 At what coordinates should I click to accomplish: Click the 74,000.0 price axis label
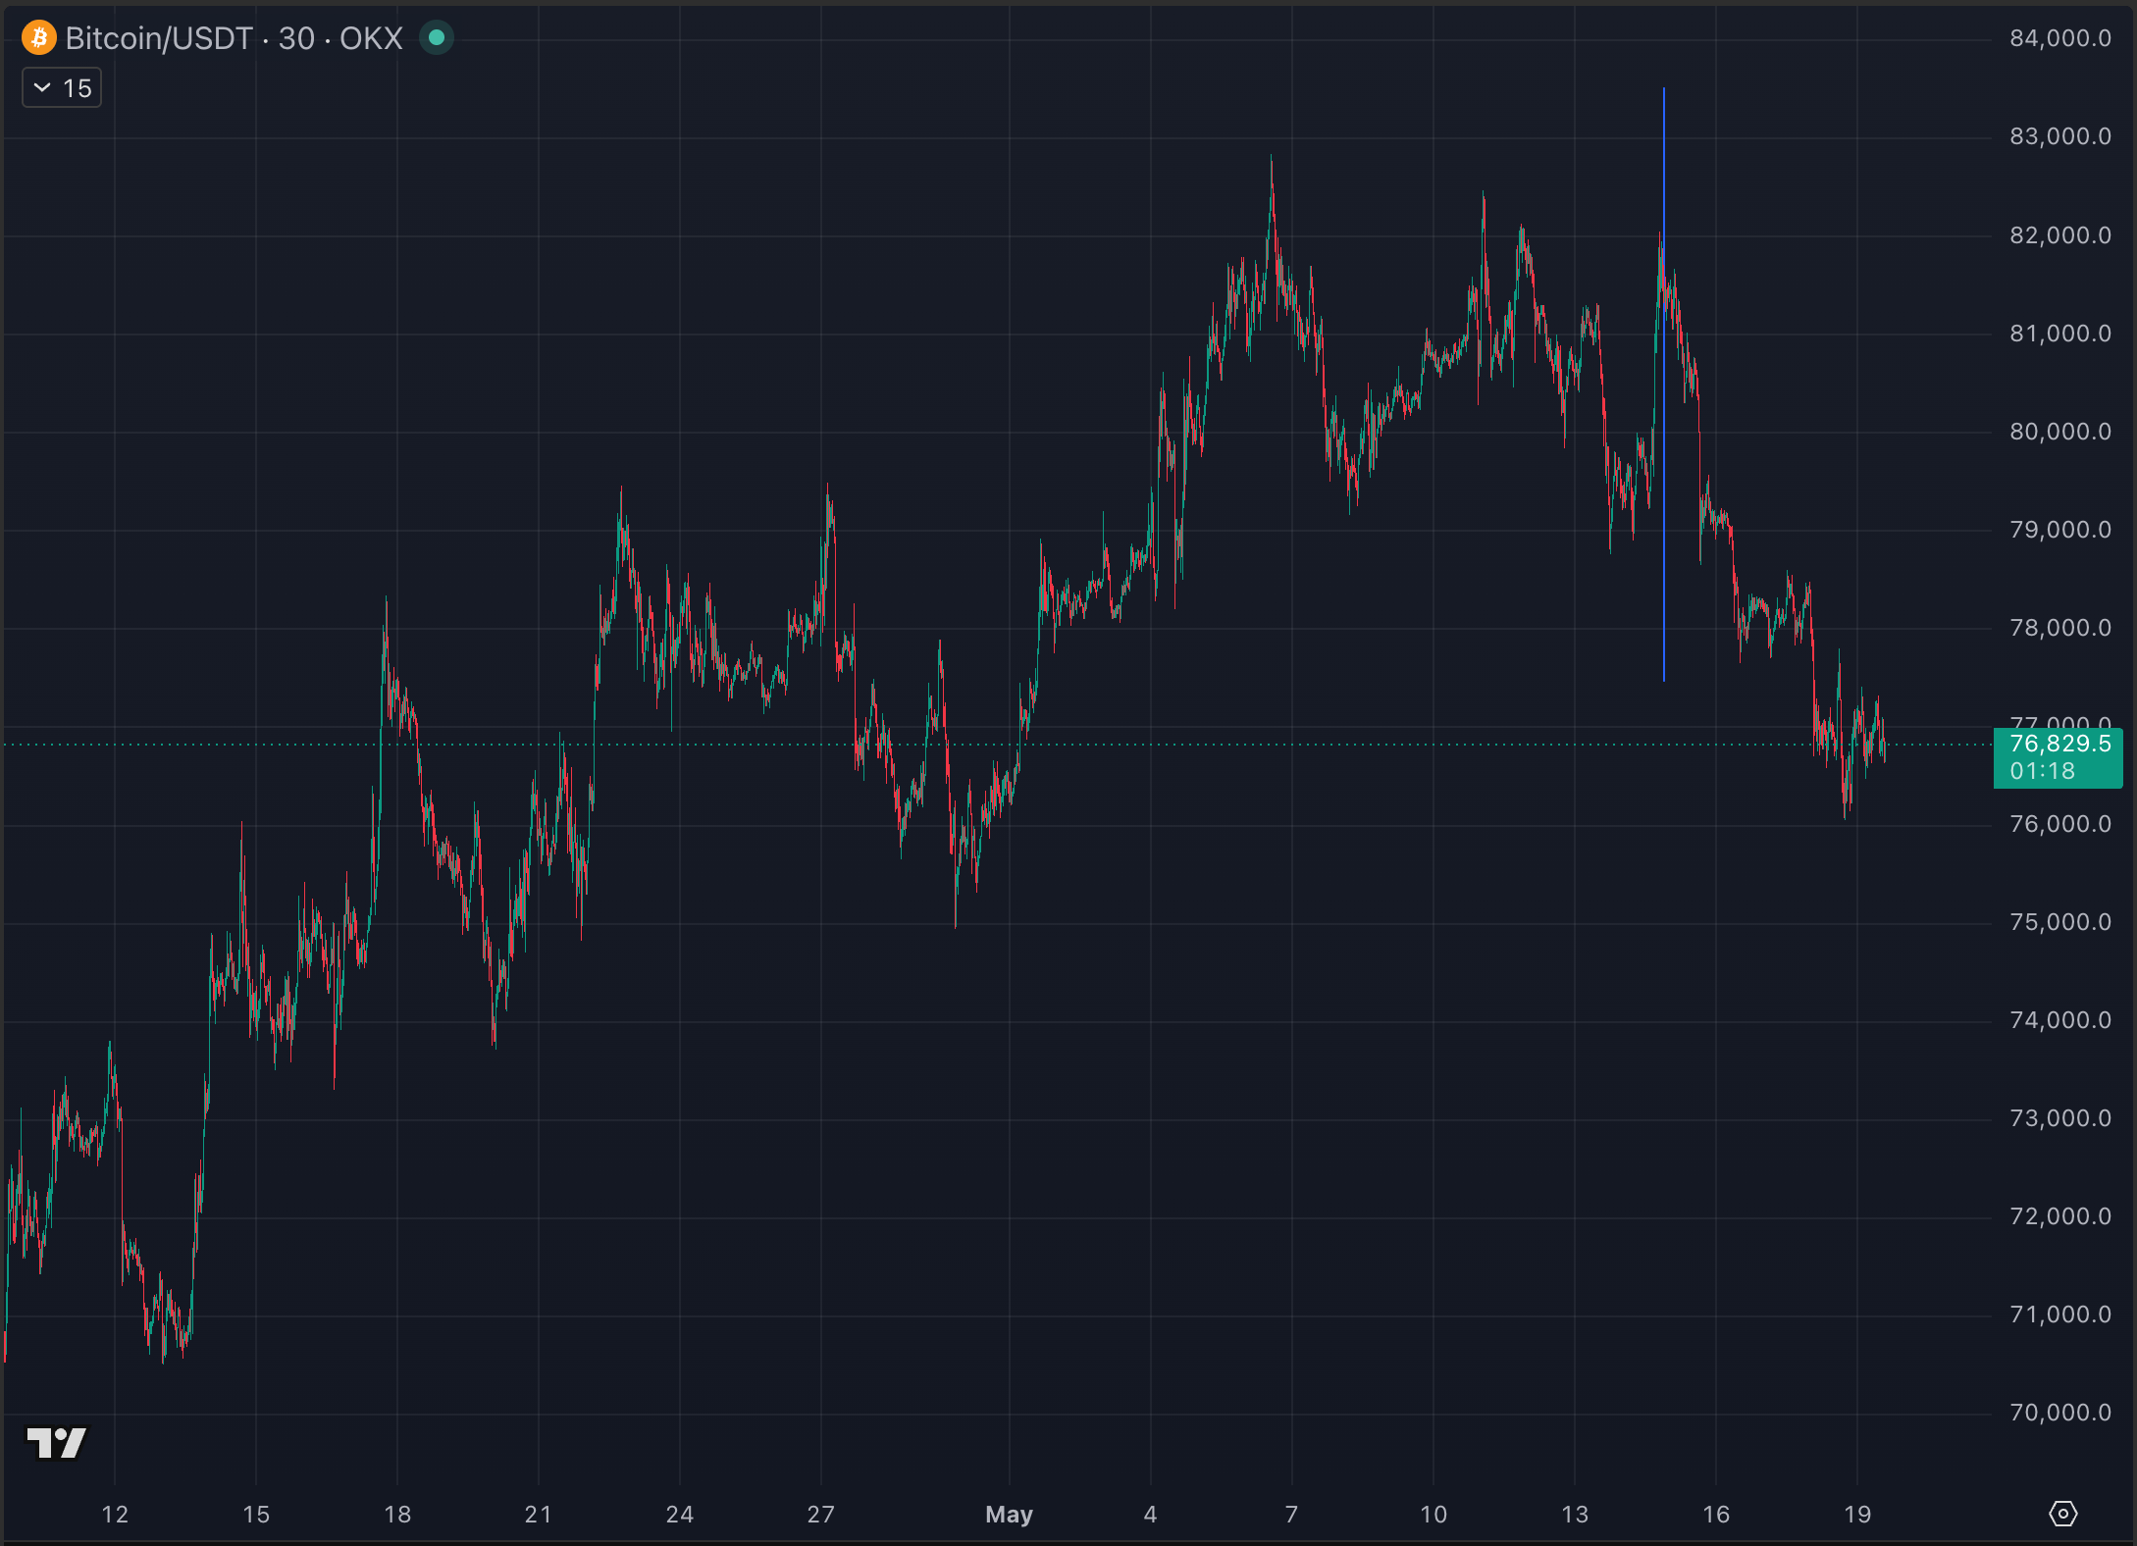coord(2060,1020)
